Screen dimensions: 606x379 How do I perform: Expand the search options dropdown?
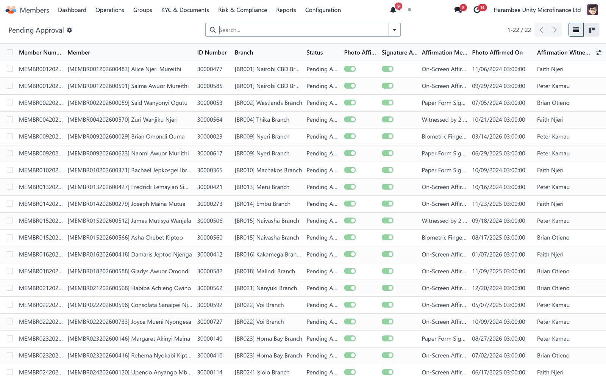click(x=394, y=30)
